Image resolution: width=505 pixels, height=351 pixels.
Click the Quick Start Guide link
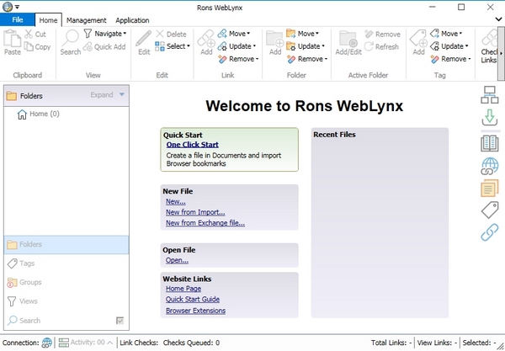point(193,299)
